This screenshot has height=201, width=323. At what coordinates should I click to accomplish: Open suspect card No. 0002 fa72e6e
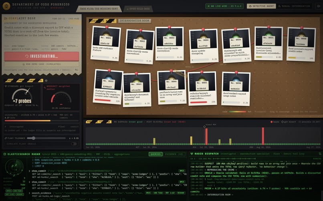[x=140, y=46]
